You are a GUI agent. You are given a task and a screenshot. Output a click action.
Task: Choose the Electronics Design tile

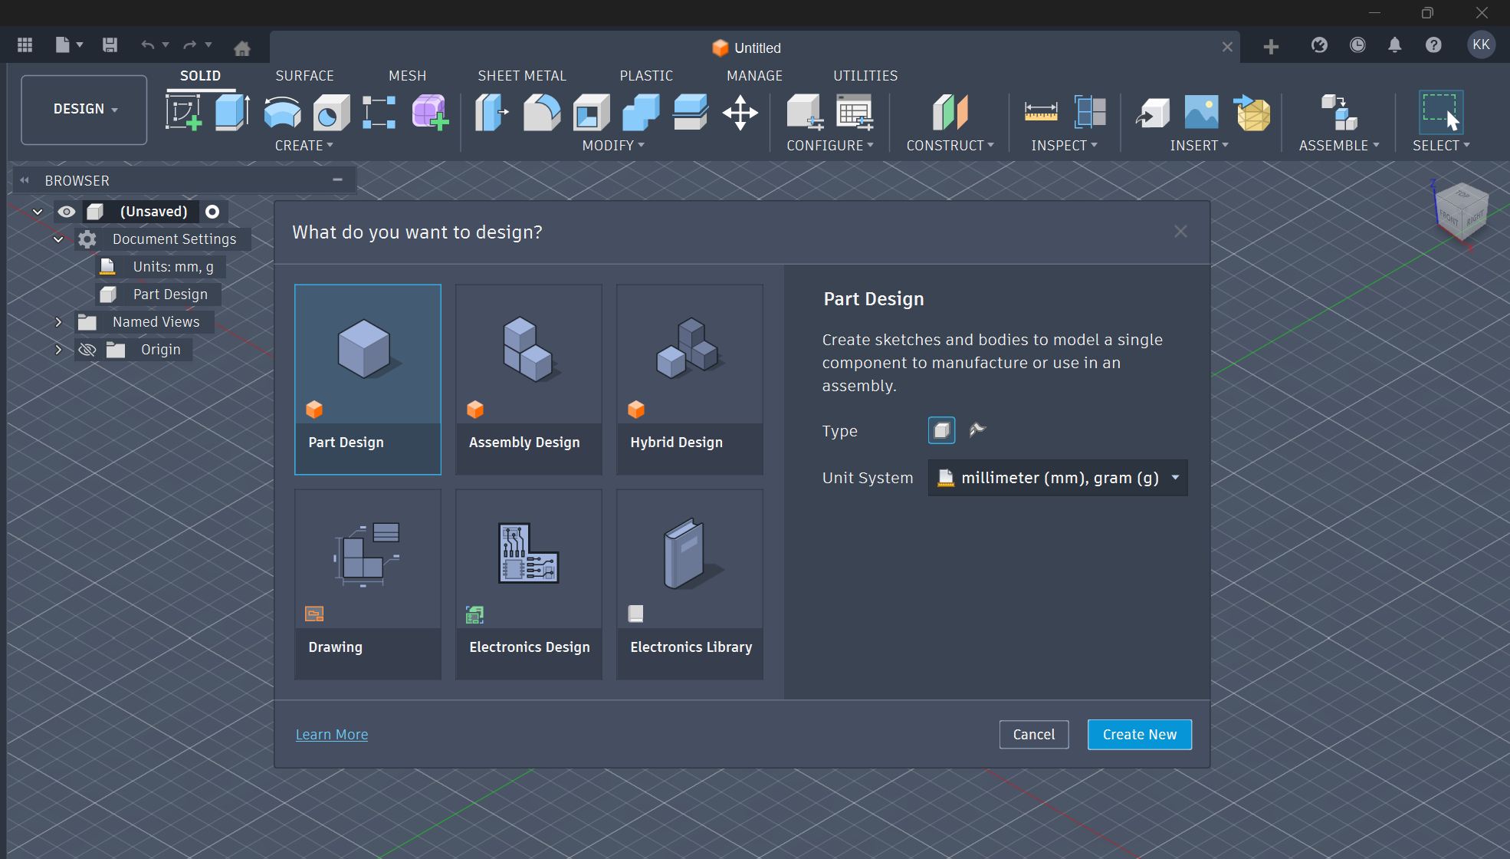tap(529, 584)
